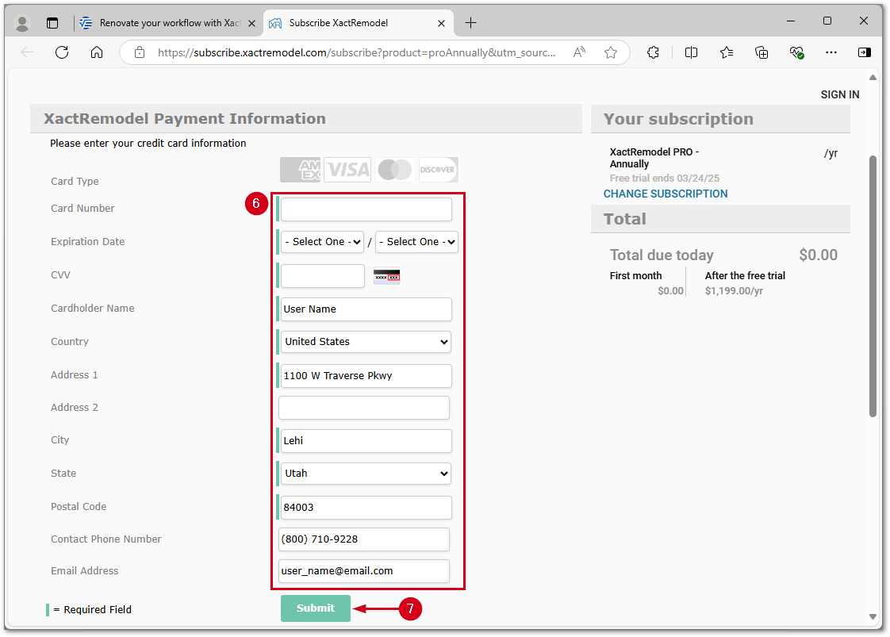890x637 pixels.
Task: Click the empty Address 2 field
Action: click(x=364, y=409)
